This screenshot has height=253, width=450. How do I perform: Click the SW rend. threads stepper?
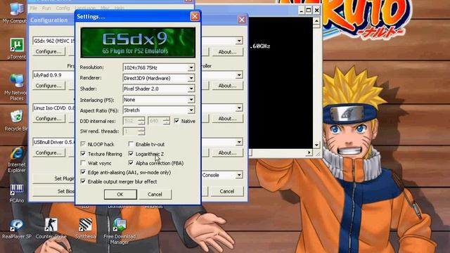tap(141, 131)
